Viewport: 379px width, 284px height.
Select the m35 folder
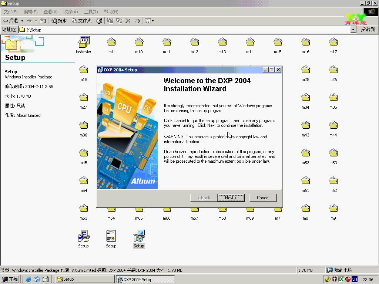coord(333,101)
